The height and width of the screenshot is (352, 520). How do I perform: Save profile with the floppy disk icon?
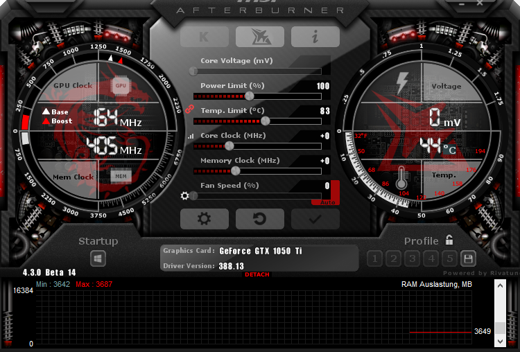click(x=468, y=258)
